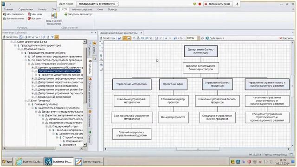Open the СМК ribbon tab
This screenshot has width=297, height=167.
click(x=54, y=9)
